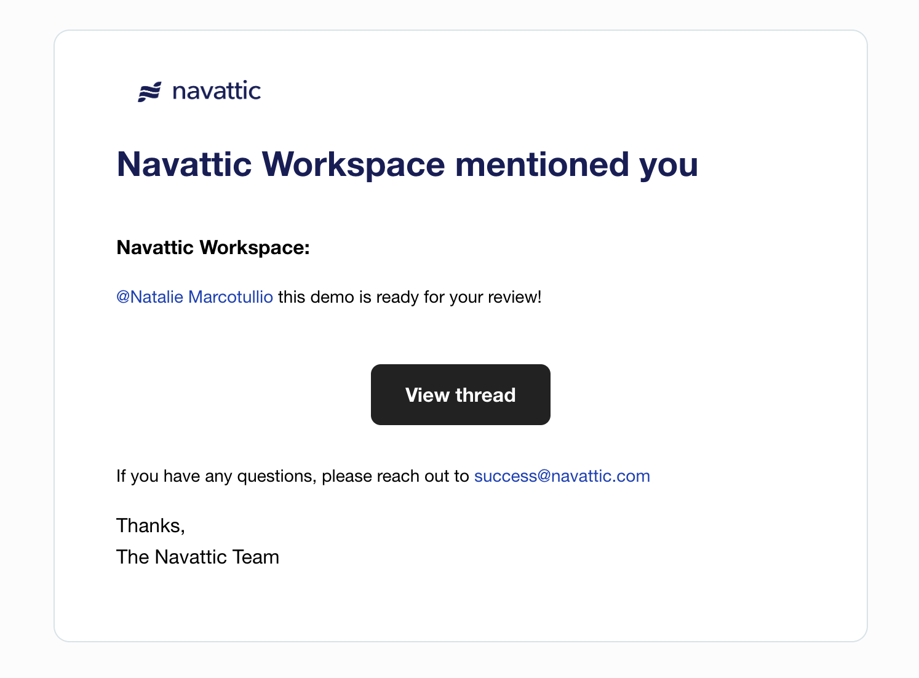This screenshot has width=919, height=678.
Task: Click the Navattic Workspace mentioned you heading
Action: (x=407, y=164)
